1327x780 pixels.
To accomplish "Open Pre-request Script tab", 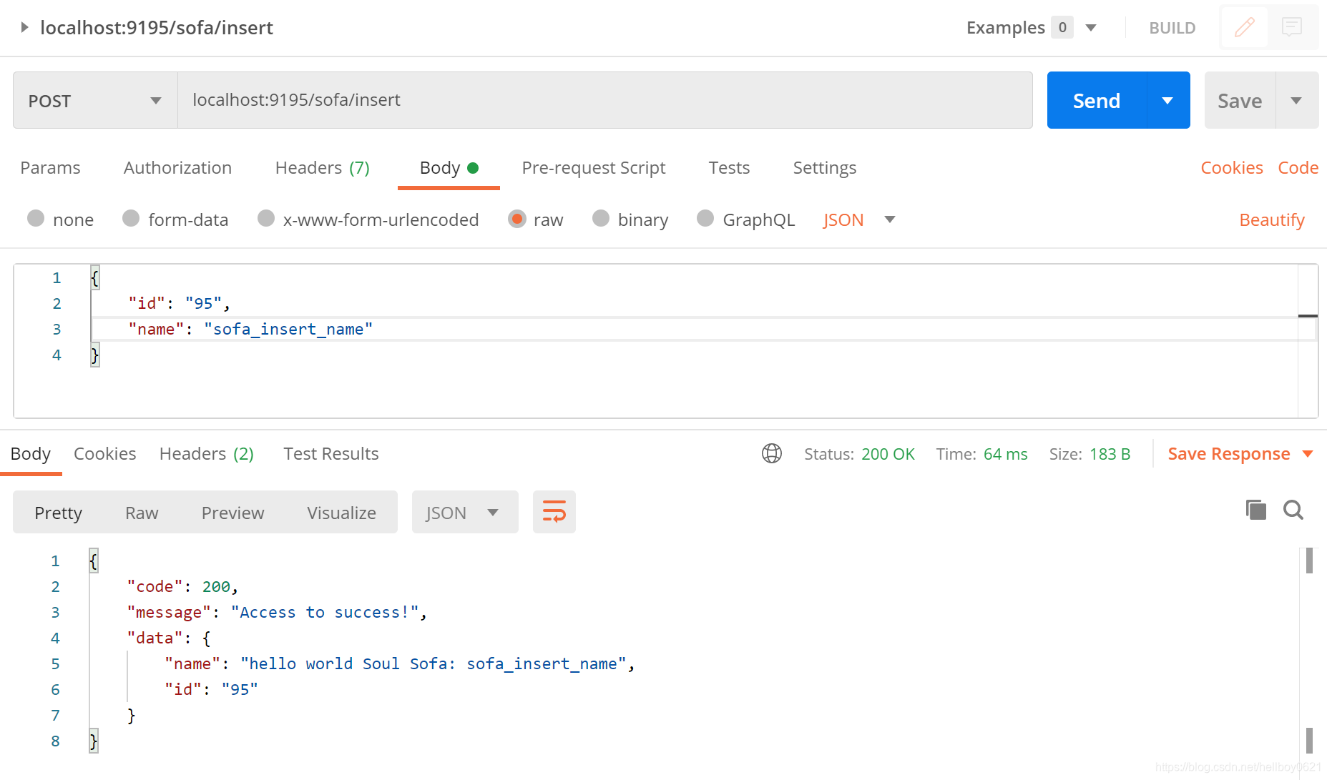I will (594, 167).
